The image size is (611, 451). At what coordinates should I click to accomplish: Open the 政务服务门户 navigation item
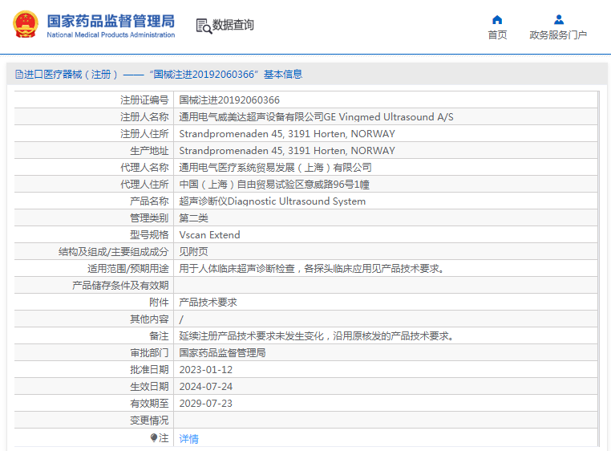click(558, 35)
